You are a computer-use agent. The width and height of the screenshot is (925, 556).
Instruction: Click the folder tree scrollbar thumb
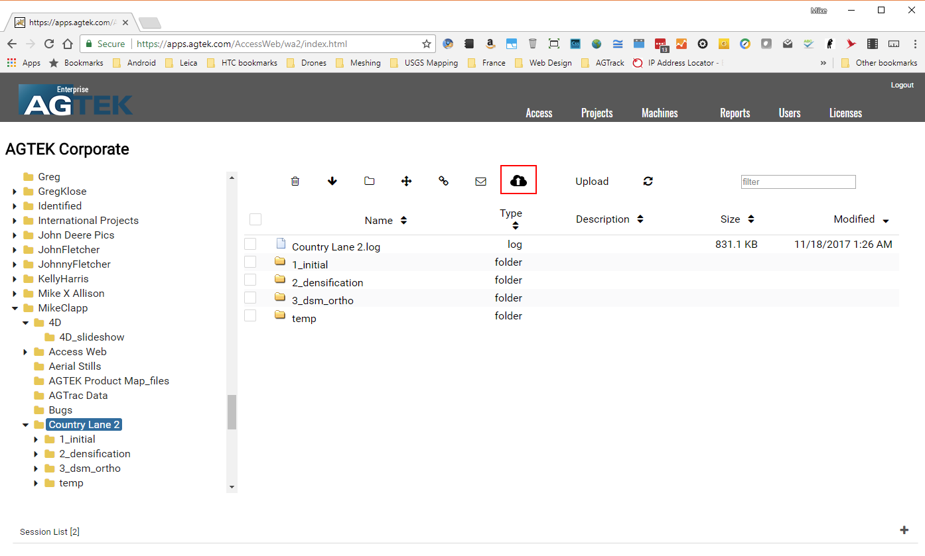pyautogui.click(x=232, y=412)
